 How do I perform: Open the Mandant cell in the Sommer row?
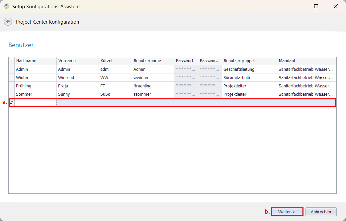point(306,94)
